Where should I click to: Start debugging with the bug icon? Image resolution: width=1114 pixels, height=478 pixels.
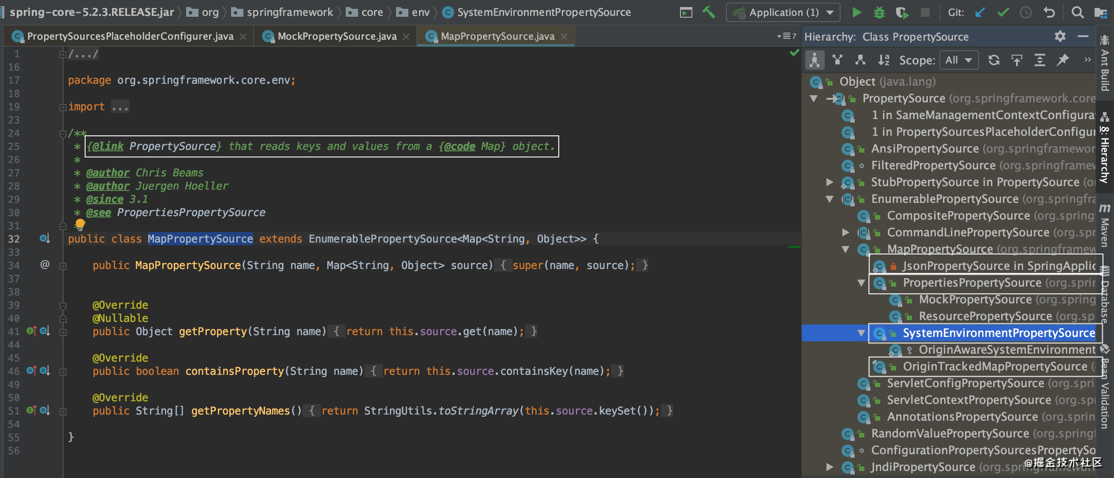(879, 12)
